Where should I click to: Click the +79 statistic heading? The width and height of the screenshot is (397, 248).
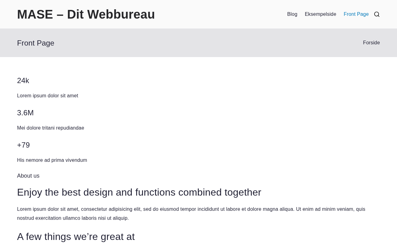(x=24, y=145)
